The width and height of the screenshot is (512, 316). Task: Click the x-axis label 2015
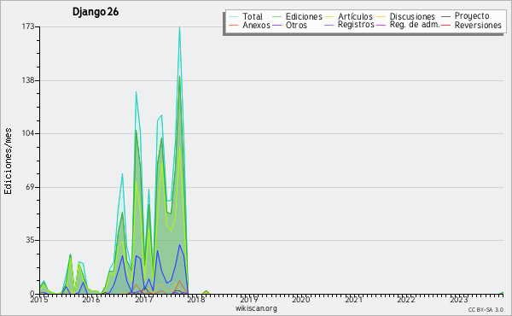coord(39,300)
